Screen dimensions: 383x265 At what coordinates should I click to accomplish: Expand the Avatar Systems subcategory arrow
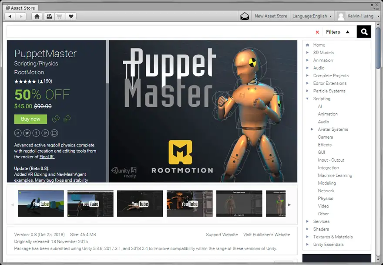[312, 129]
